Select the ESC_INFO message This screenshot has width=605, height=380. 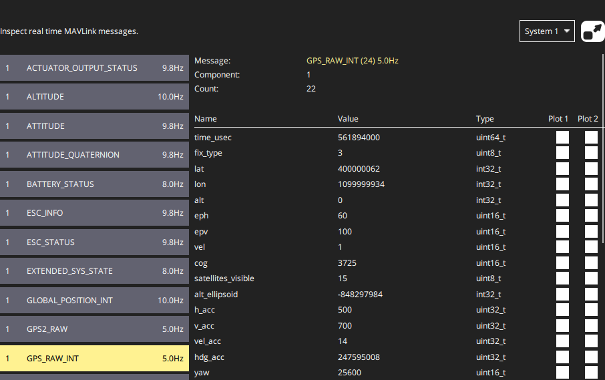coord(94,213)
